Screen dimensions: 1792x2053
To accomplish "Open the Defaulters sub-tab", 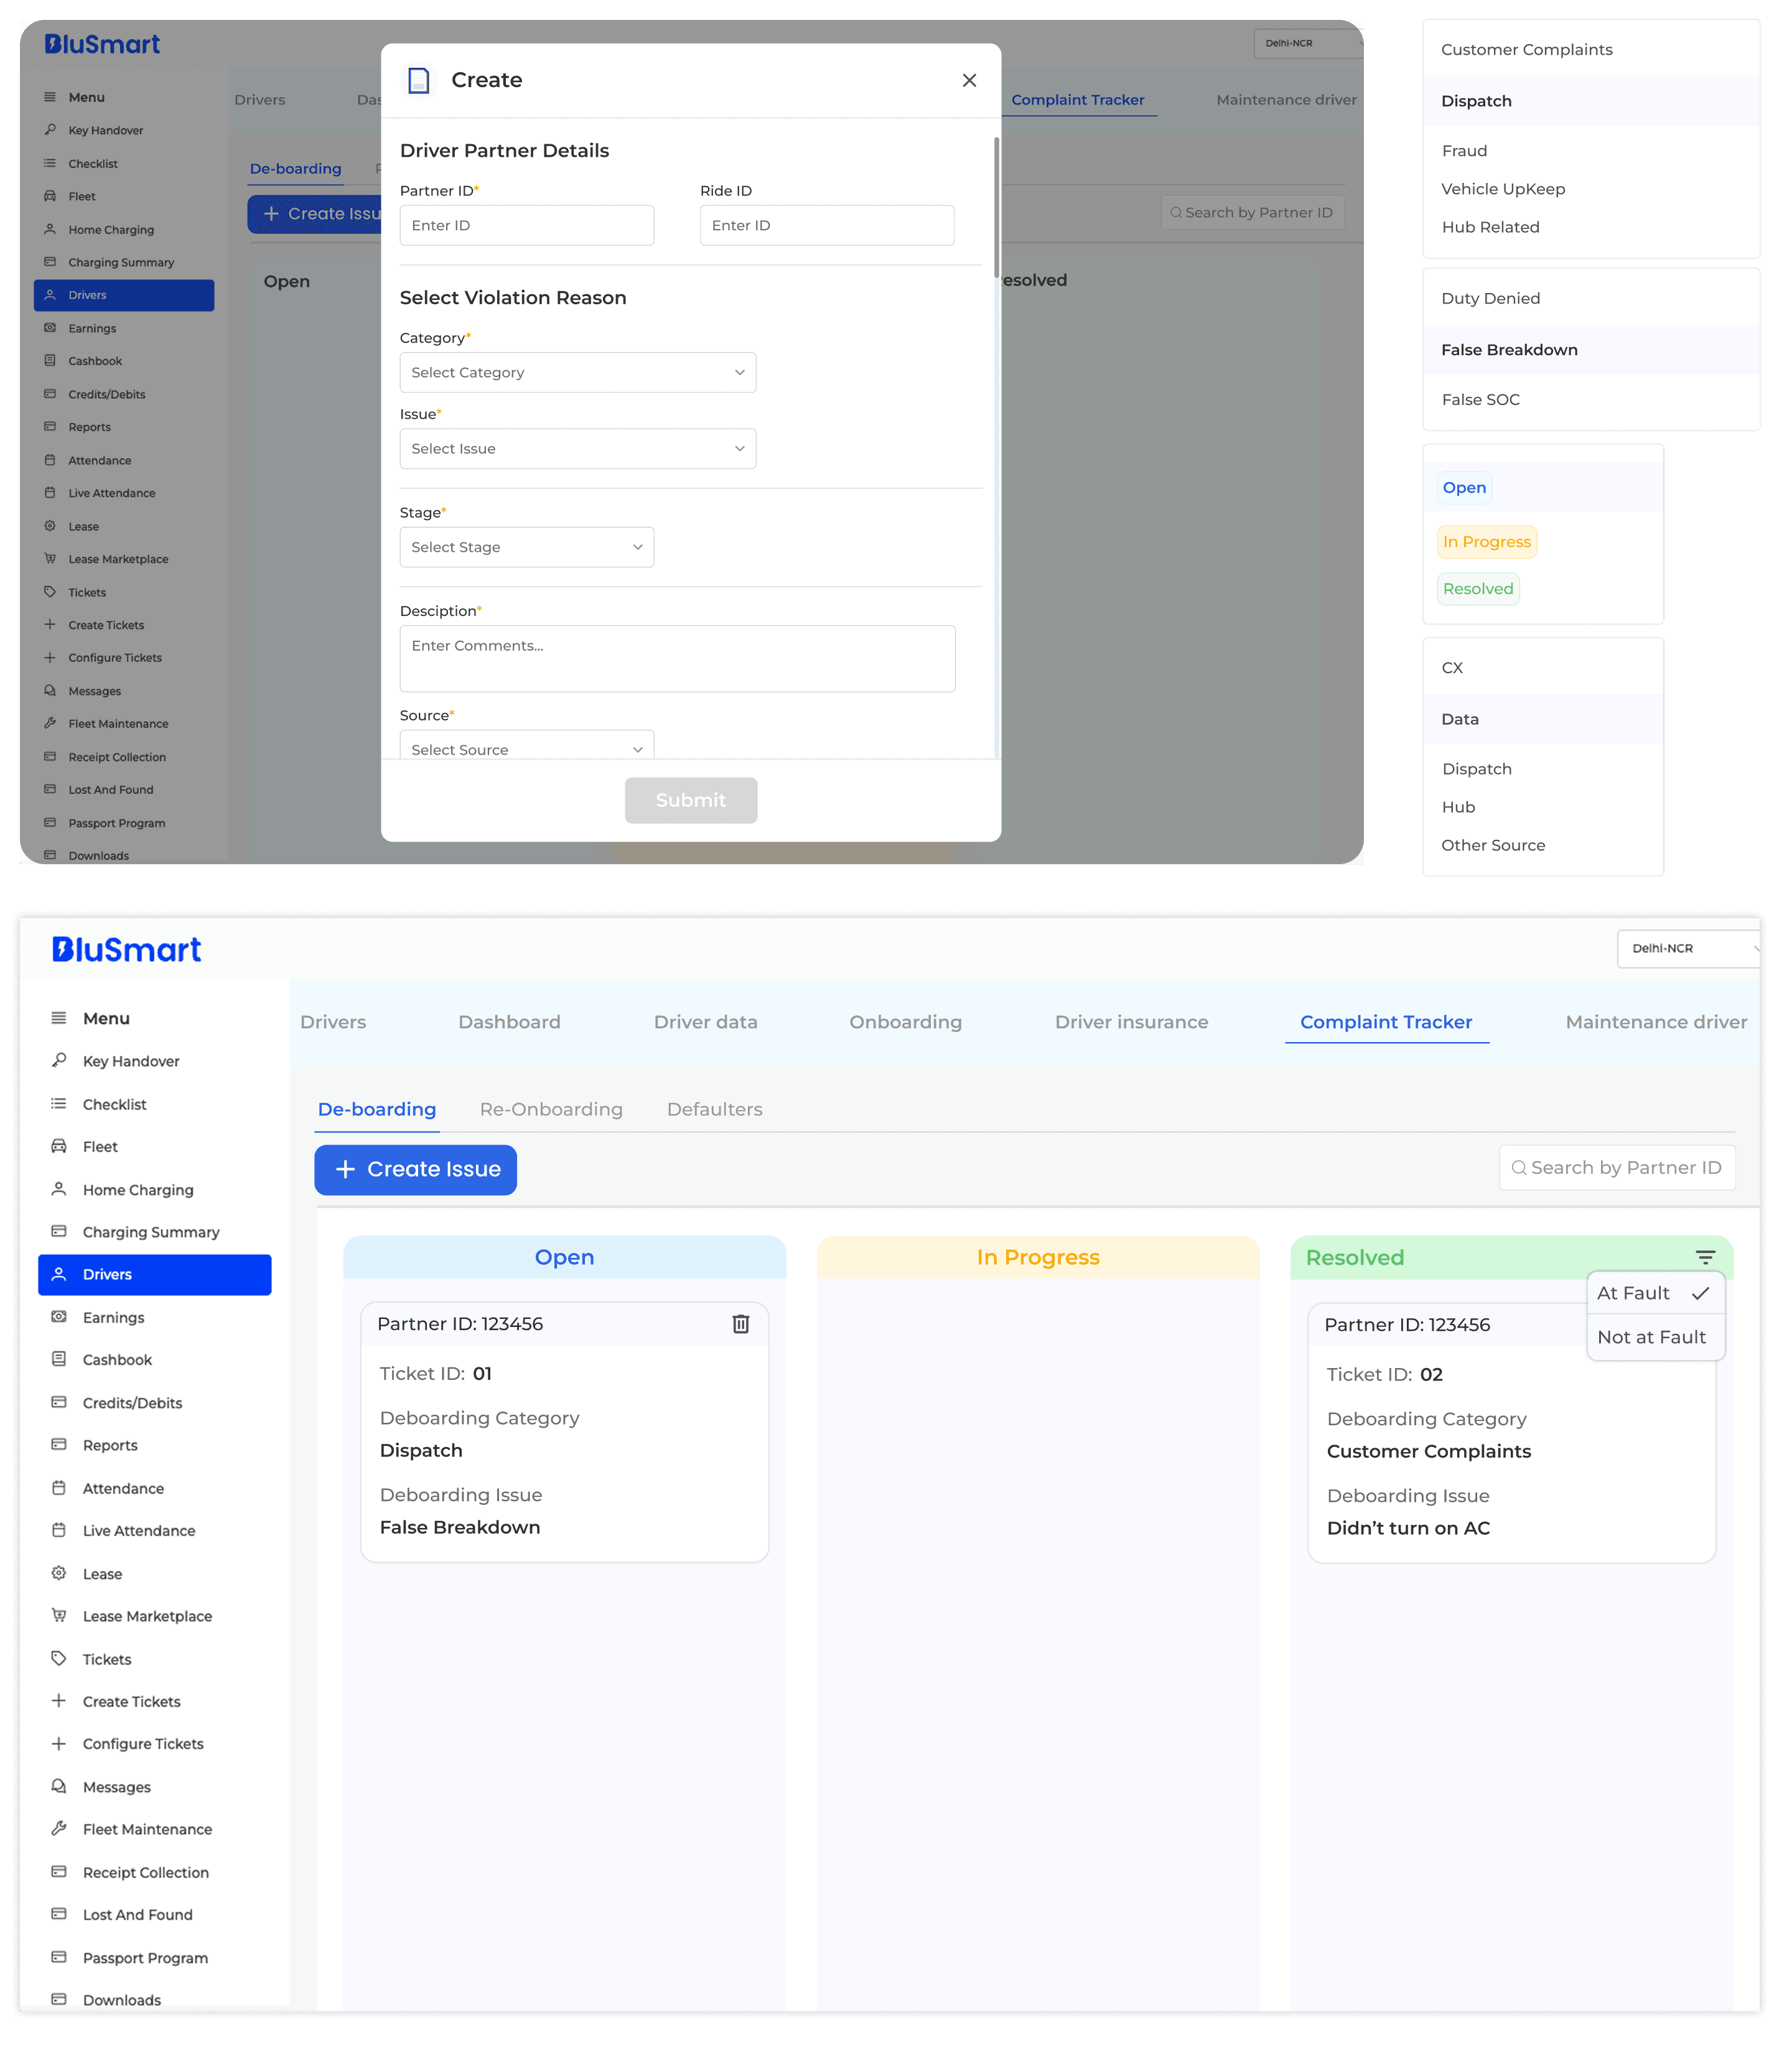I will (714, 1109).
